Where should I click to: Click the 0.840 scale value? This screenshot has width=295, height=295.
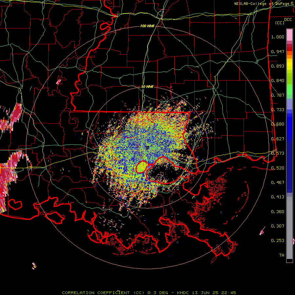click(x=278, y=81)
